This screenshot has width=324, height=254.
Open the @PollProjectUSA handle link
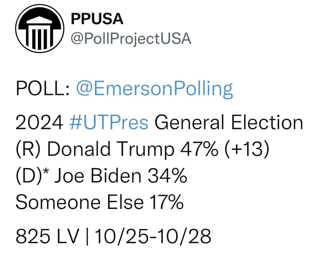click(131, 39)
